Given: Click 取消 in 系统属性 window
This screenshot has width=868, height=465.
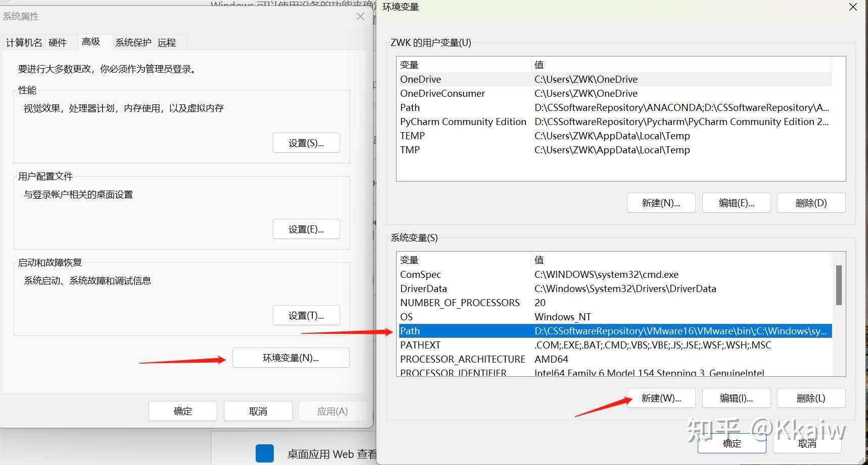Looking at the screenshot, I should tap(258, 411).
